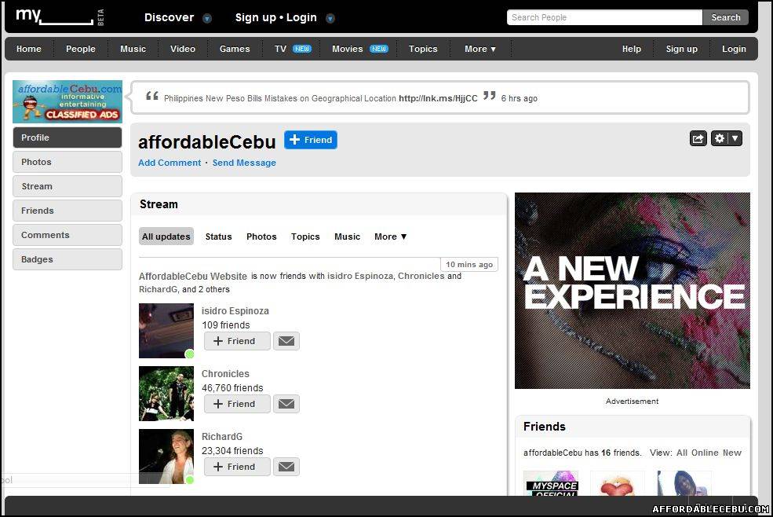Open Help in the navigation bar
Viewport: 773px width, 517px height.
coord(632,49)
